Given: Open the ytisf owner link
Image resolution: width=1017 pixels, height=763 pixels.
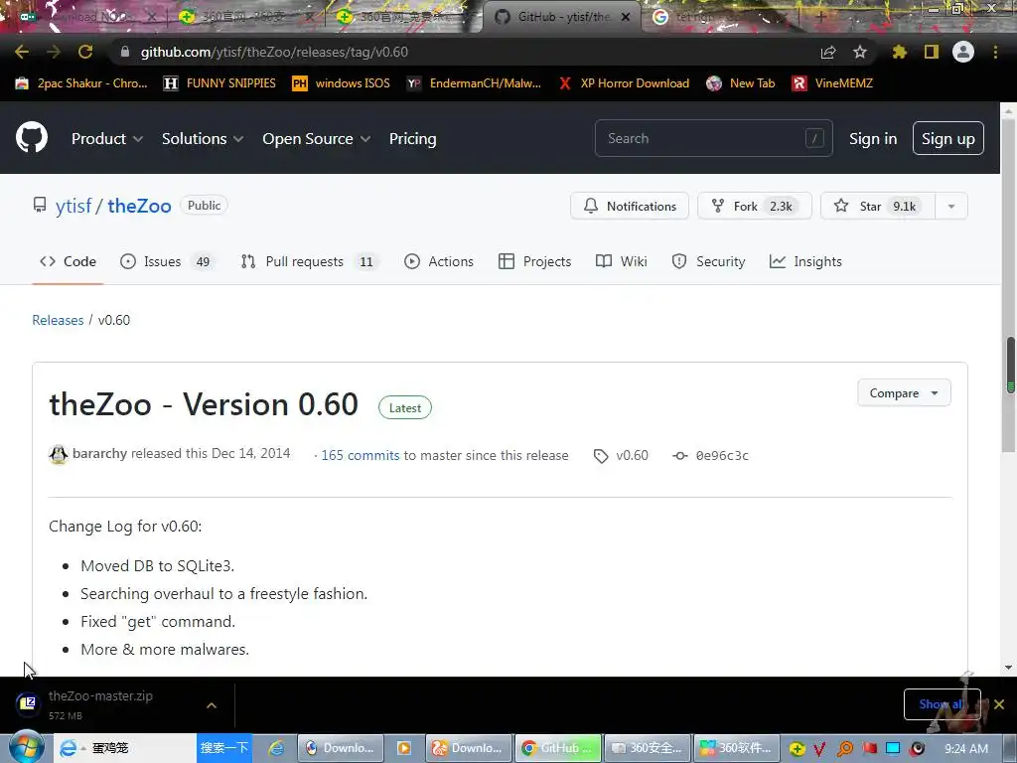Looking at the screenshot, I should [73, 206].
